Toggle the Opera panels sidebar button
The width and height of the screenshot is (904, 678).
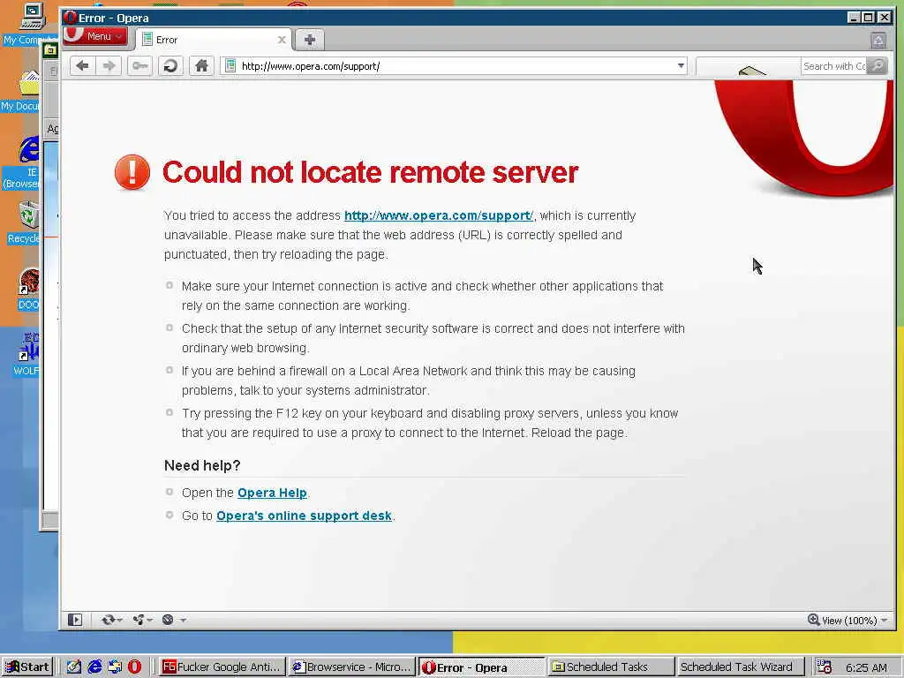(x=75, y=620)
